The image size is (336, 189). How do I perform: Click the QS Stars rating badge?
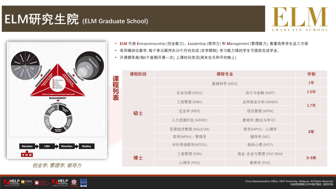(27, 183)
